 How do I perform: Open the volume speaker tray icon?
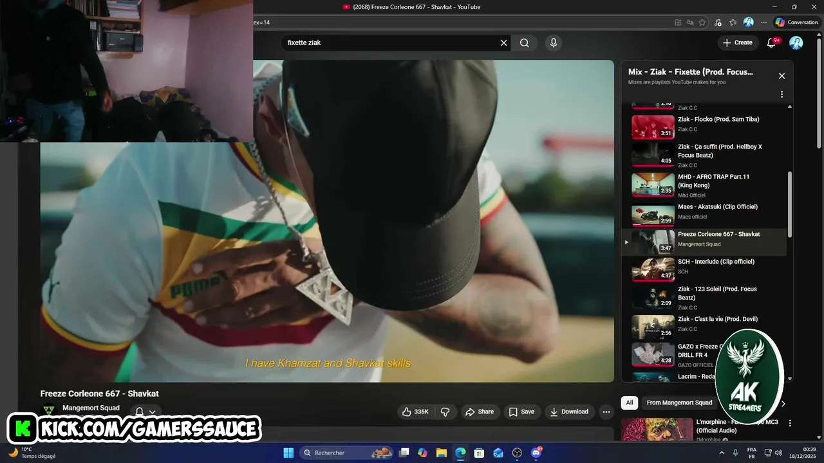coord(778,453)
